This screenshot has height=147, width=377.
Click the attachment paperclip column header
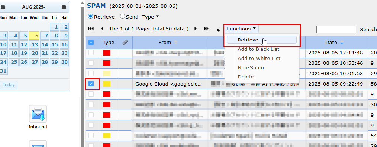pos(125,43)
